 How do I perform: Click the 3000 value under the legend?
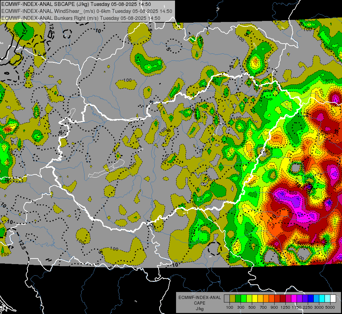319,307
